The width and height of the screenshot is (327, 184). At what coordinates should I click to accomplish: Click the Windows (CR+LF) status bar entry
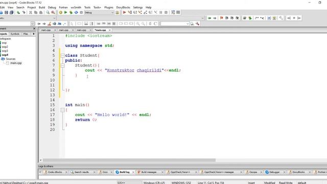tap(154, 183)
